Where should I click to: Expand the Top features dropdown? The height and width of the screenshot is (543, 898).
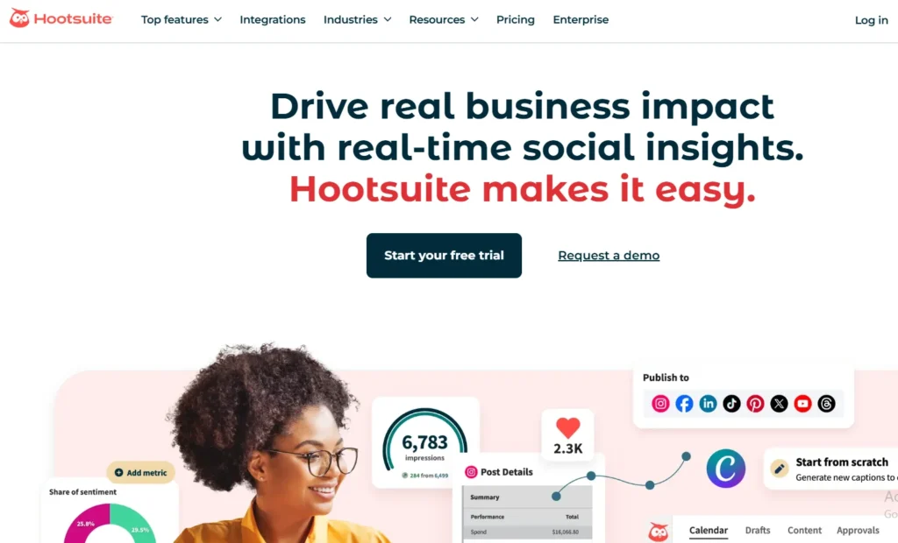pos(181,19)
